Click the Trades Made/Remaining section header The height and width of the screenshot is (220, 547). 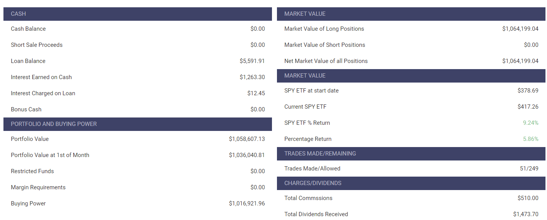pyautogui.click(x=320, y=154)
